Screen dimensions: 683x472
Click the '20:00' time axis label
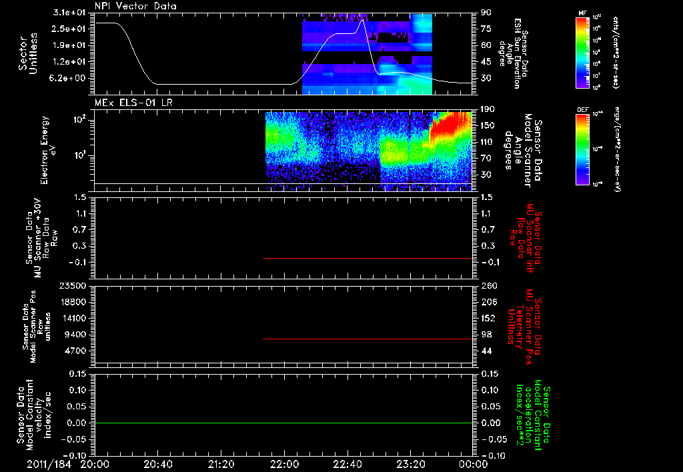95,464
